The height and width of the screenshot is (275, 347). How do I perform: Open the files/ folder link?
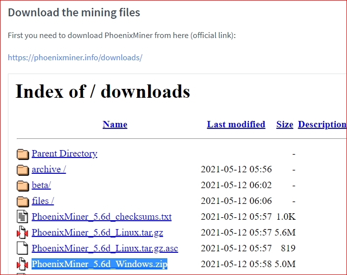[x=43, y=201]
